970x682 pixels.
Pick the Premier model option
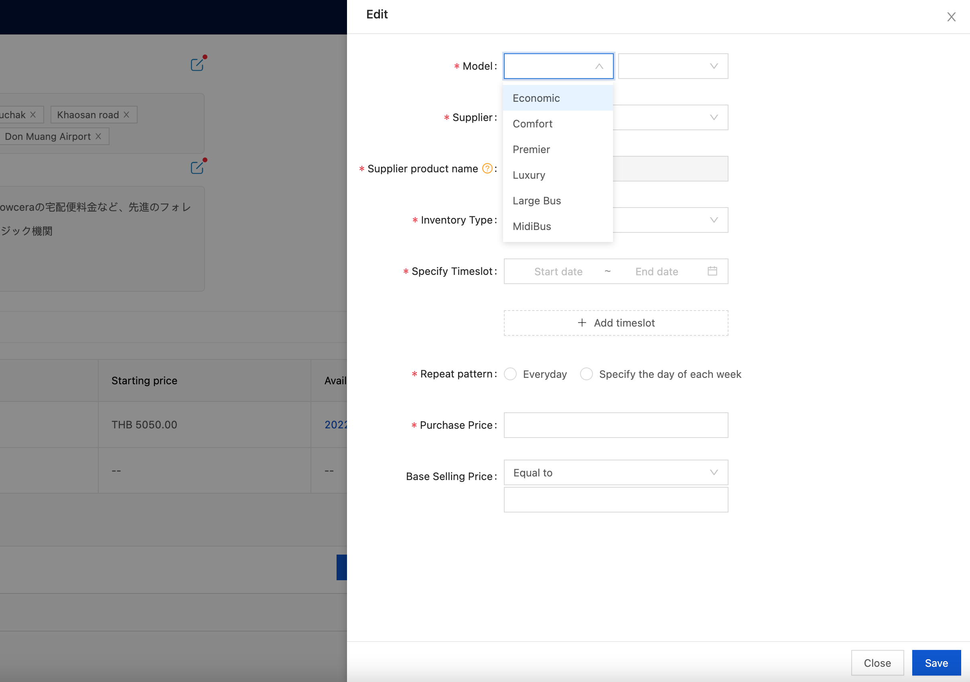click(x=531, y=149)
